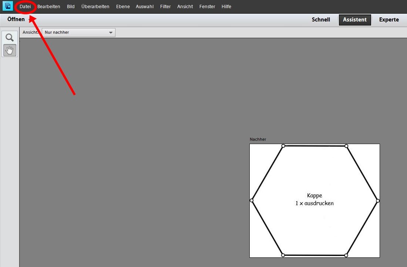Click the 'Kappe' text in the preview image
Image resolution: width=407 pixels, height=267 pixels.
314,196
